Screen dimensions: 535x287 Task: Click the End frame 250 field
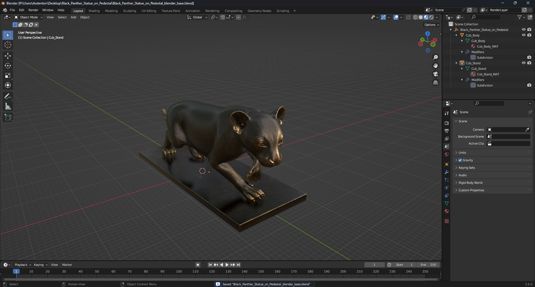[428, 265]
